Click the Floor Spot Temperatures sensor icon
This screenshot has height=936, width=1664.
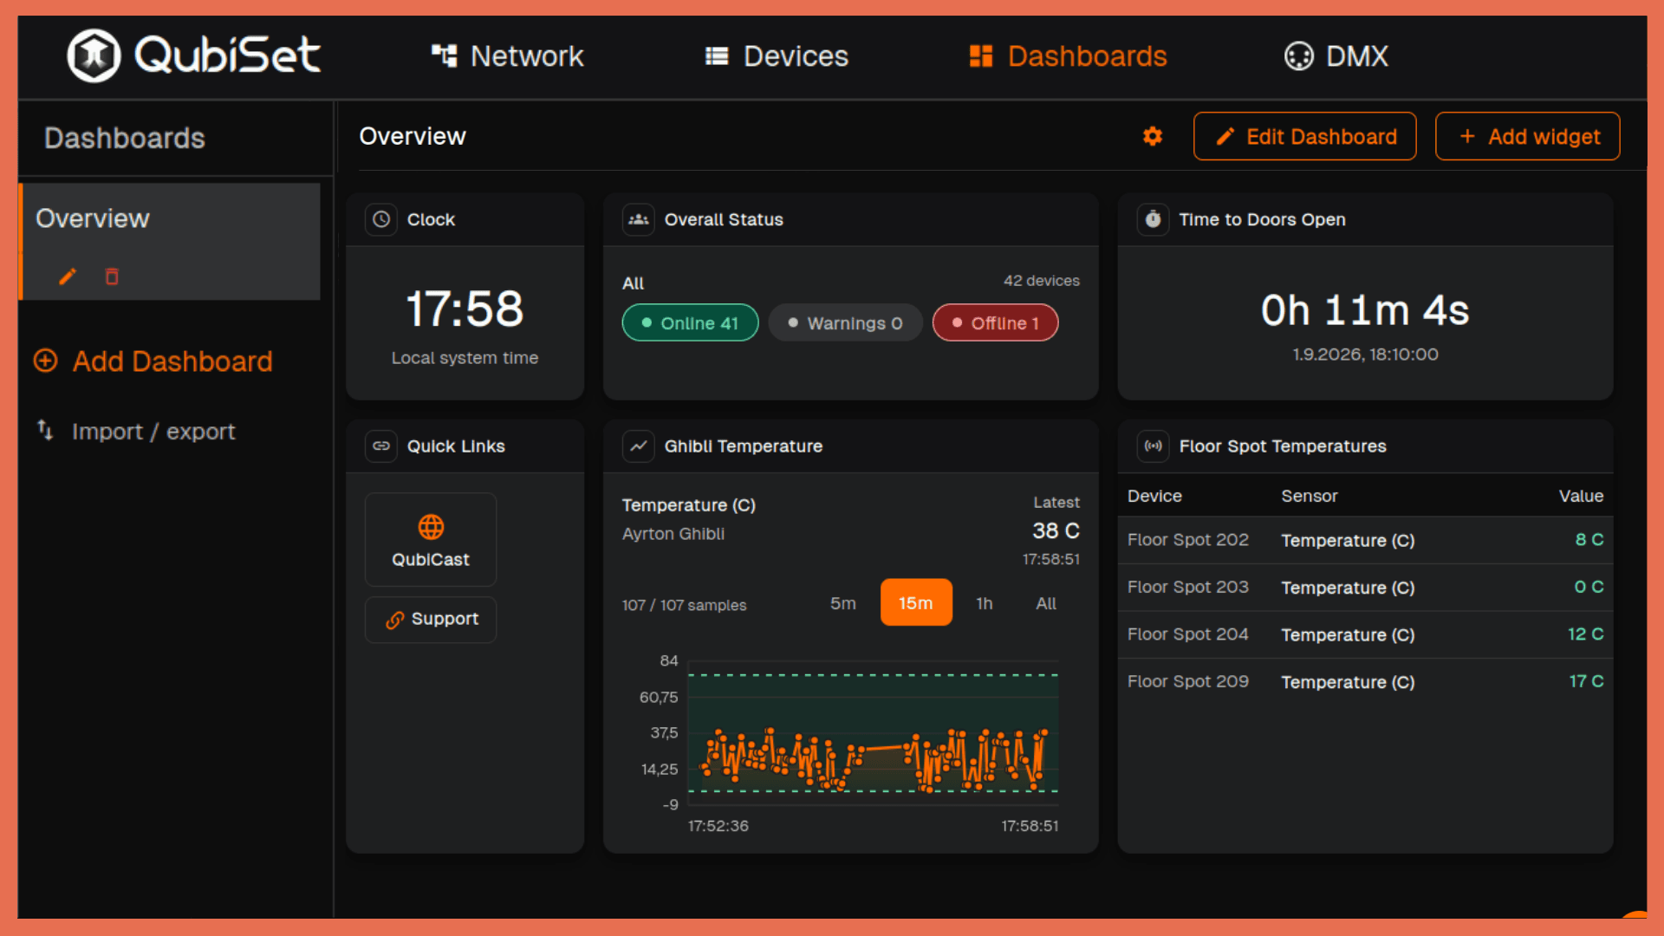click(1154, 445)
